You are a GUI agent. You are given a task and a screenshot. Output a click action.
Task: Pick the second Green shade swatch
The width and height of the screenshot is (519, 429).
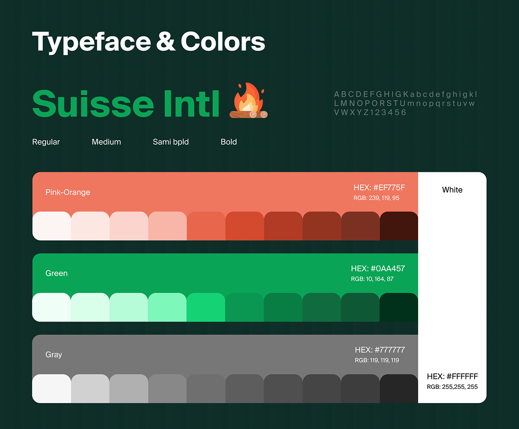click(90, 307)
